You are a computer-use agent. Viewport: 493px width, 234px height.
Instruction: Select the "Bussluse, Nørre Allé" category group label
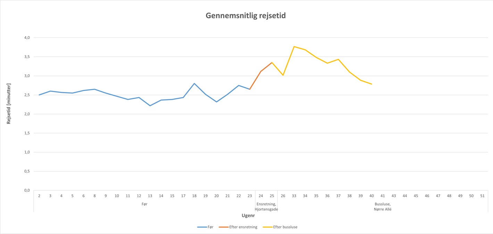coord(383,207)
